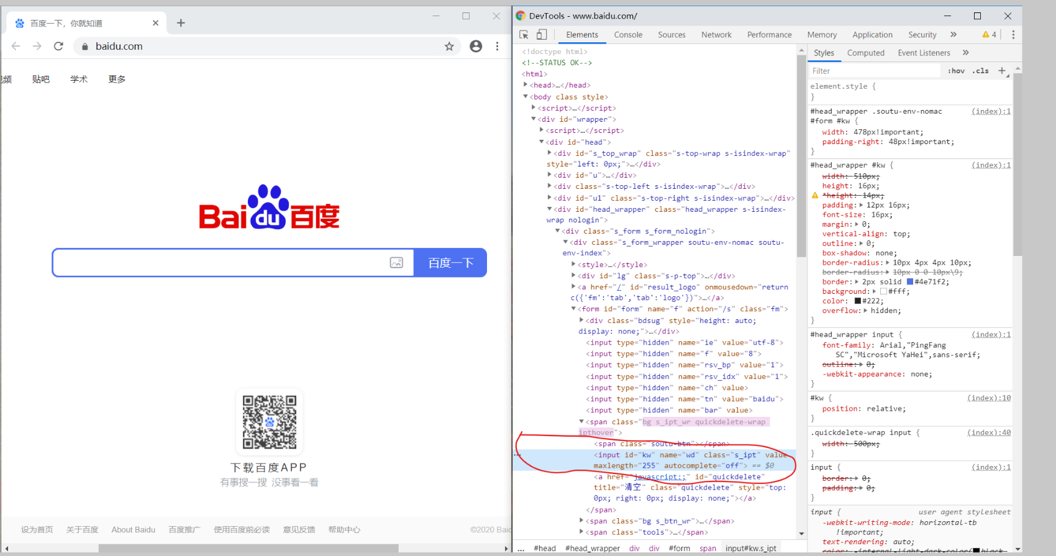Open the Chrome profile avatar
The image size is (1056, 556).
tap(476, 46)
